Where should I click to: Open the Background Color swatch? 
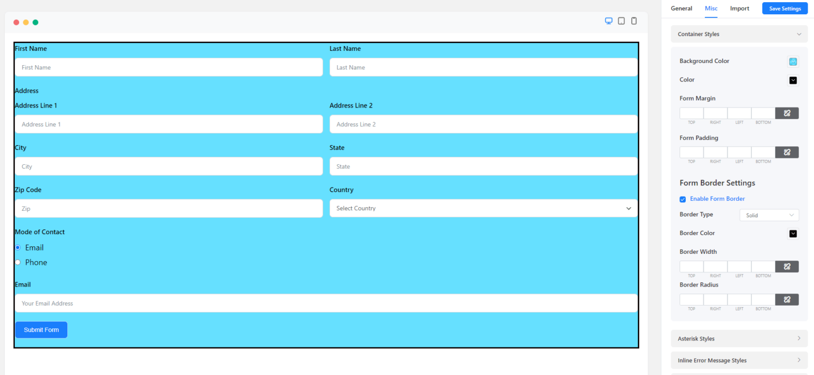pyautogui.click(x=793, y=61)
